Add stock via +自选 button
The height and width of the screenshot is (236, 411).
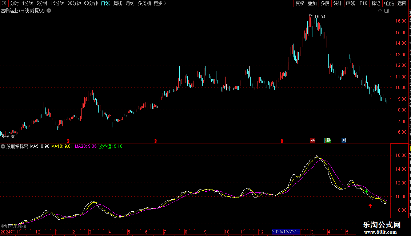point(389,3)
